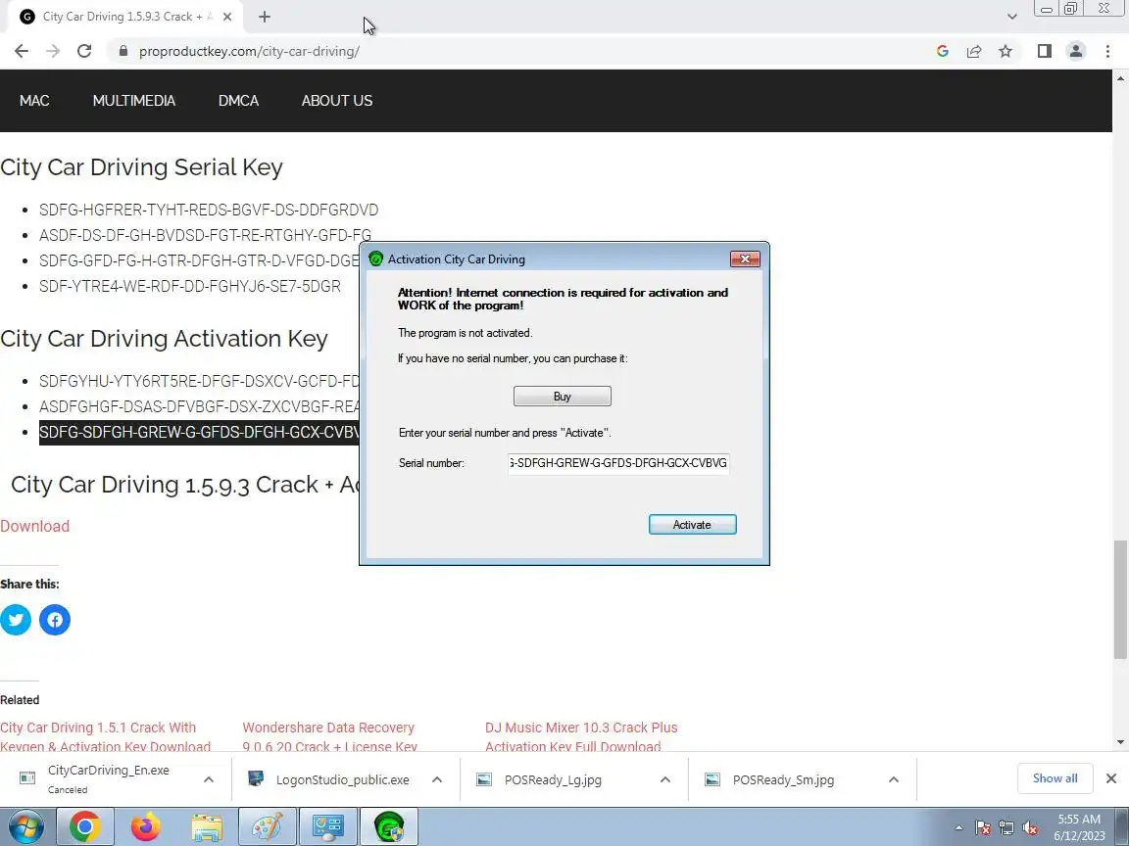Close the downloads bar

(x=1111, y=778)
